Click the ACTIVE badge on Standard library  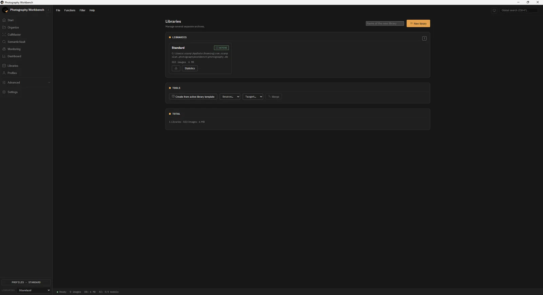point(221,48)
